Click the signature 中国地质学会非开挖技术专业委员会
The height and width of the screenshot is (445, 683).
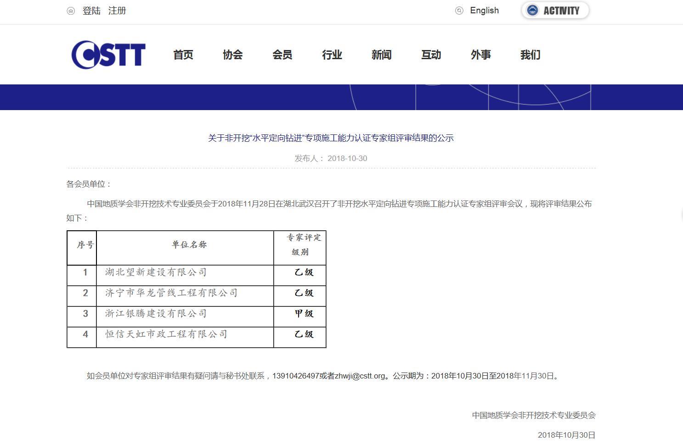[x=534, y=415]
